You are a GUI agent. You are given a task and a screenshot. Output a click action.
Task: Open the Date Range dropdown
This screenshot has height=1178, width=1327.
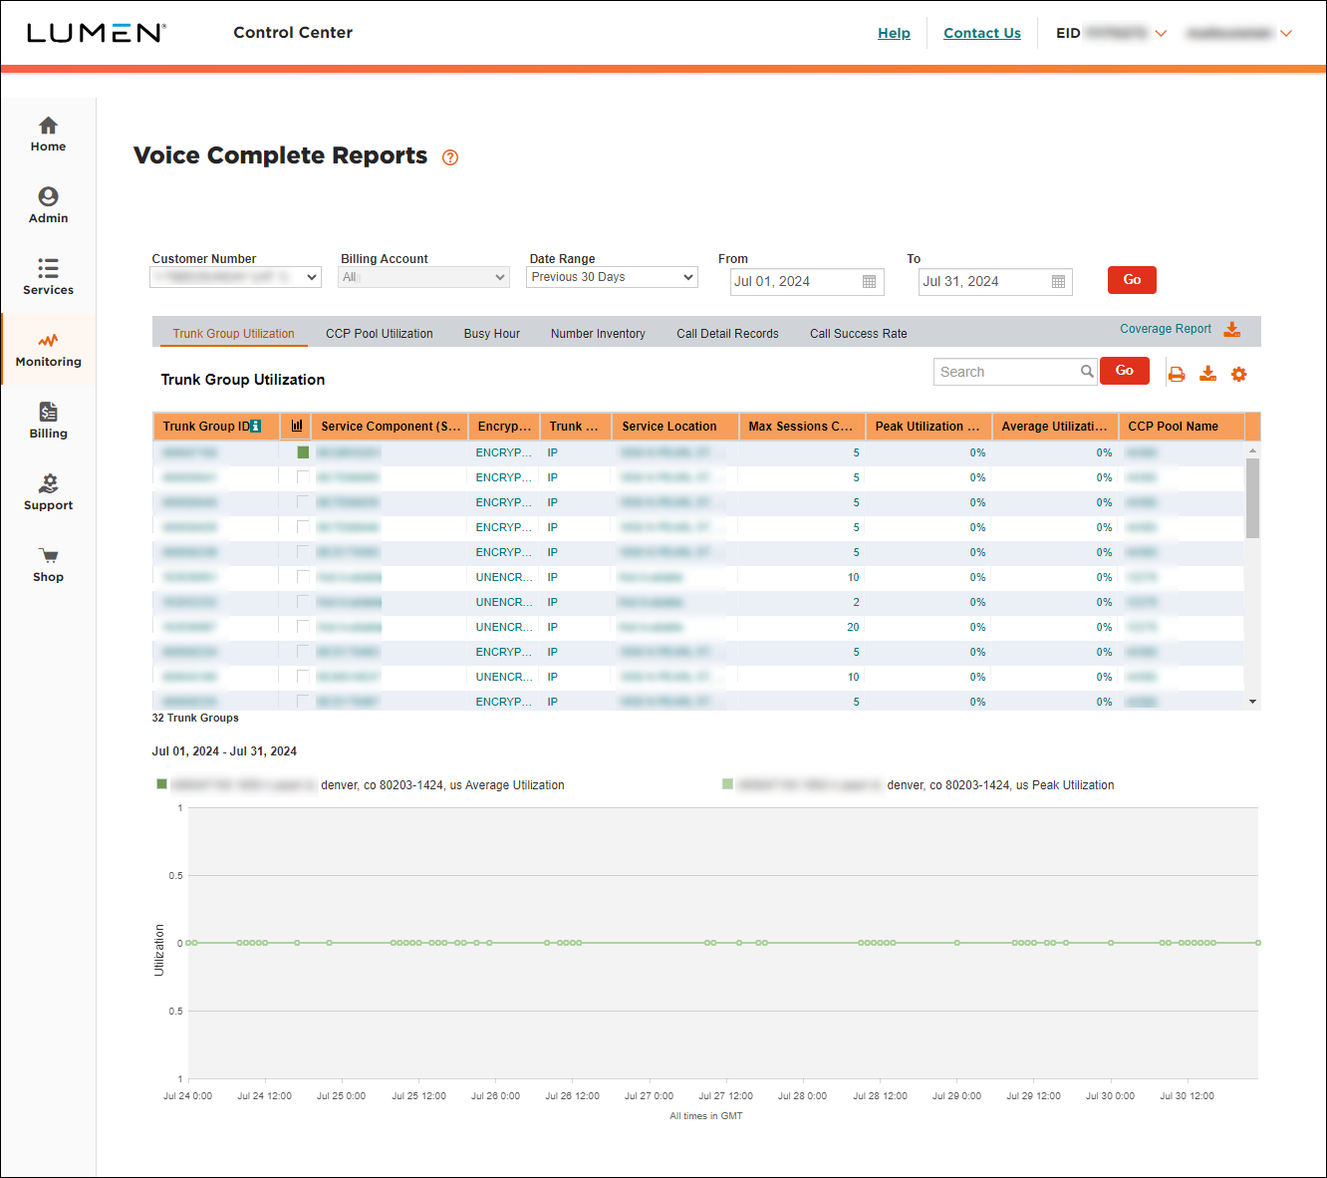(611, 276)
